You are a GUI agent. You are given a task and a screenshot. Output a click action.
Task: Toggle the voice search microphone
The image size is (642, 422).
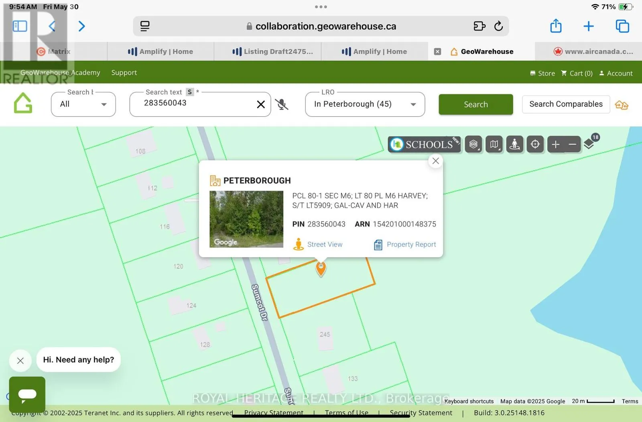tap(282, 104)
